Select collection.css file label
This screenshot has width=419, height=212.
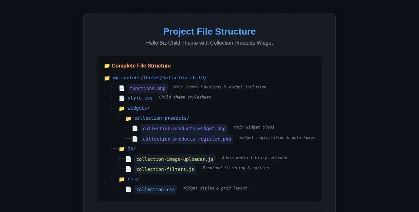155,189
